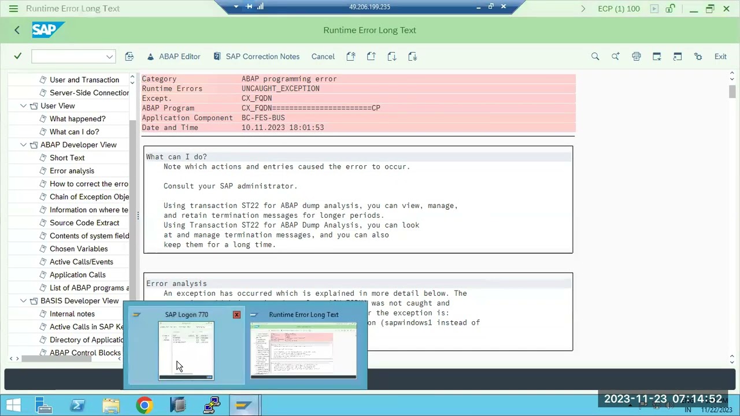Click the Print icon
This screenshot has width=740, height=416.
[x=637, y=57]
